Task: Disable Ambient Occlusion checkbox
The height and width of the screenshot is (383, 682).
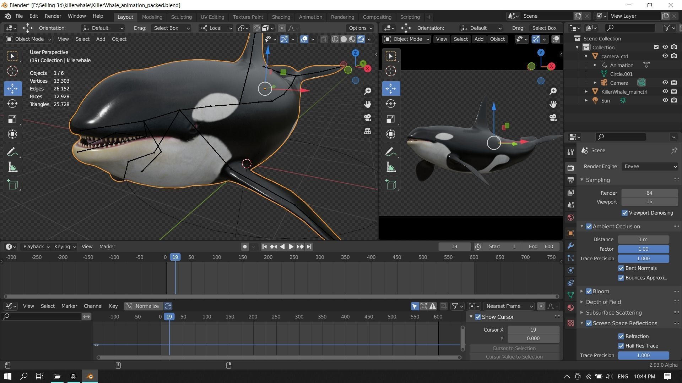Action: pyautogui.click(x=589, y=227)
